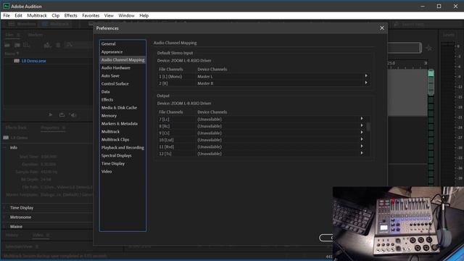Click the Adobe Audition app icon

pos(6,6)
